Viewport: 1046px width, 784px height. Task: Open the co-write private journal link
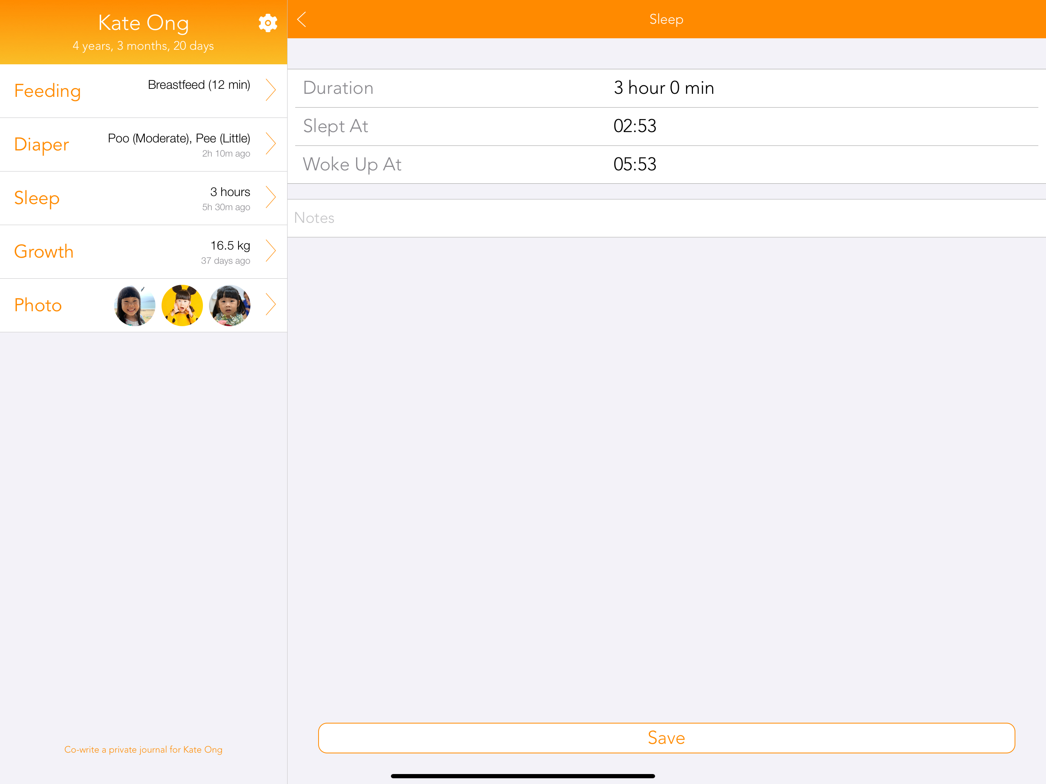click(x=143, y=750)
